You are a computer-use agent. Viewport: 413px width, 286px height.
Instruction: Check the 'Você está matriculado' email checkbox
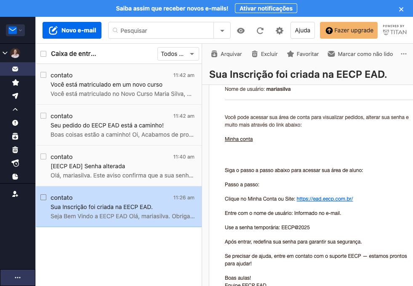tap(43, 75)
